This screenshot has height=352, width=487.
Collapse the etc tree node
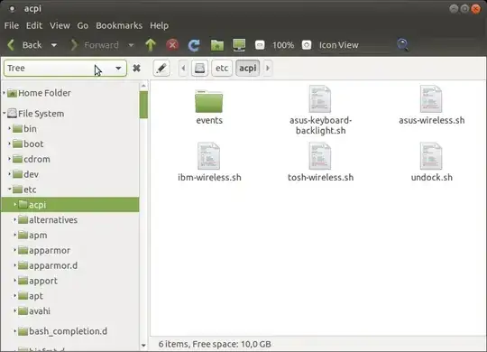pos(10,189)
